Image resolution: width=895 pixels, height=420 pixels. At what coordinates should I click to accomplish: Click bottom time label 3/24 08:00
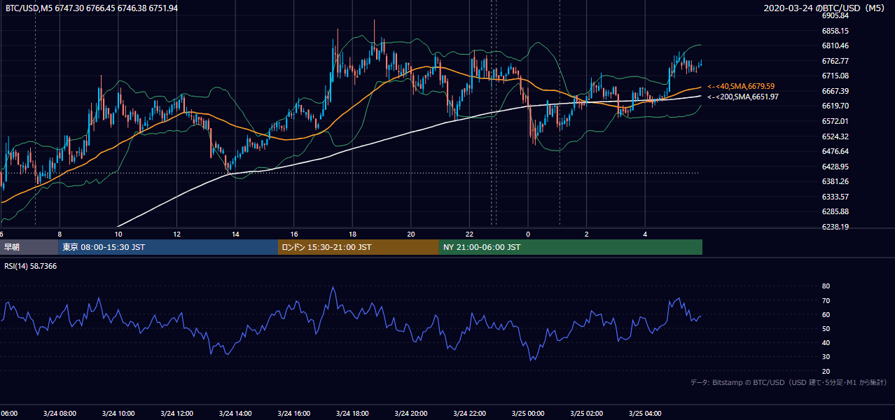(60, 414)
